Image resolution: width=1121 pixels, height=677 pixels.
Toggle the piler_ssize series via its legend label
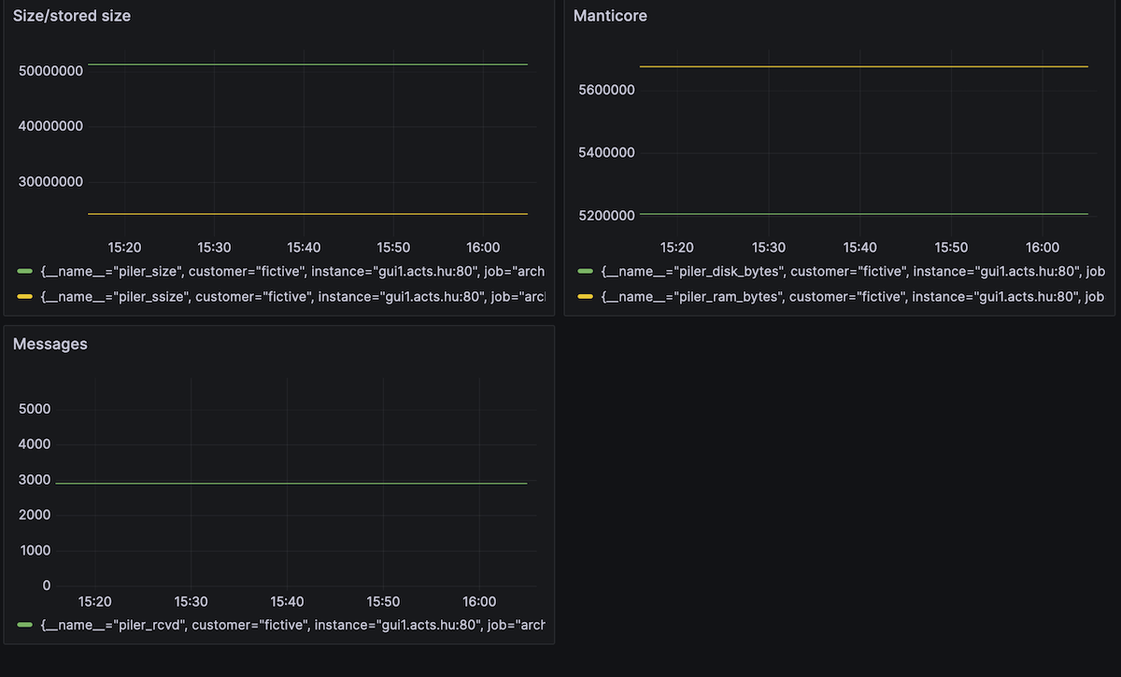click(x=291, y=297)
